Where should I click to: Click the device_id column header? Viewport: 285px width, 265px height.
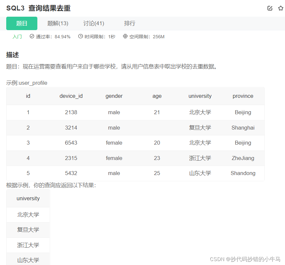click(x=71, y=96)
